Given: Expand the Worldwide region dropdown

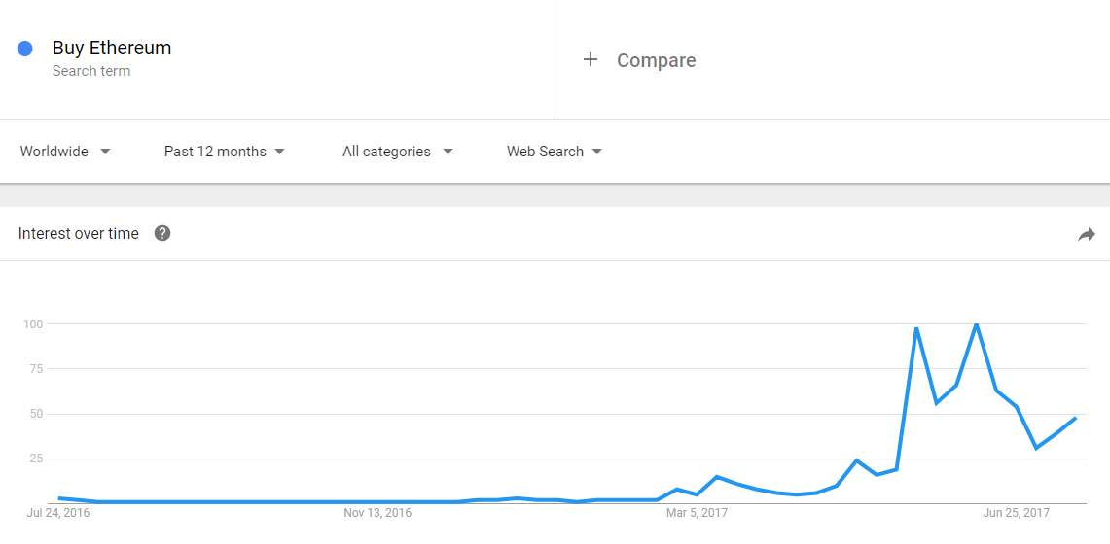Looking at the screenshot, I should click(65, 152).
